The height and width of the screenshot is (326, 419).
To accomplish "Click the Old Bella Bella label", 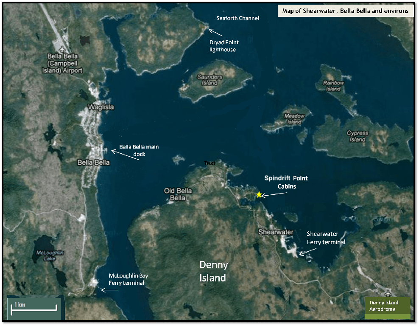I will pyautogui.click(x=178, y=194).
